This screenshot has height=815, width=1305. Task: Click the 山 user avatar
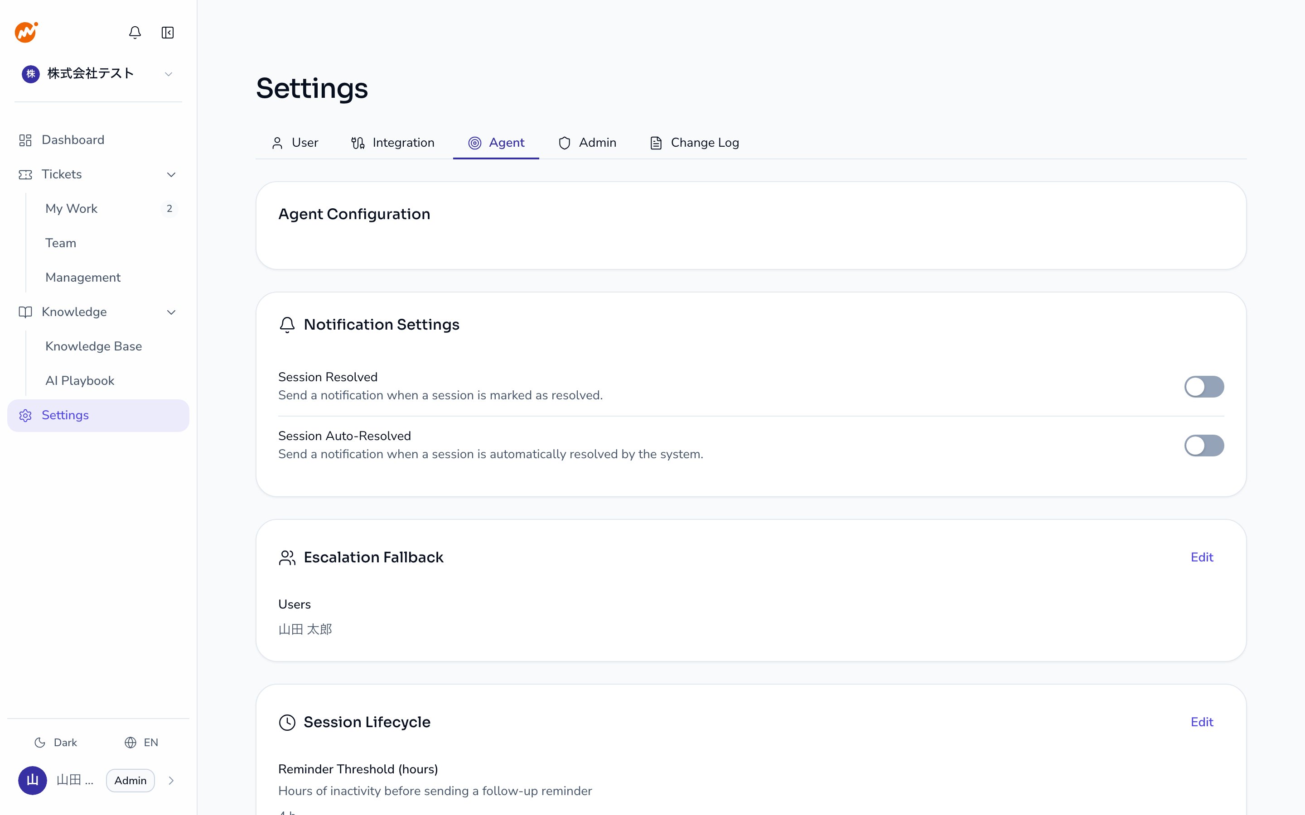[x=32, y=781]
